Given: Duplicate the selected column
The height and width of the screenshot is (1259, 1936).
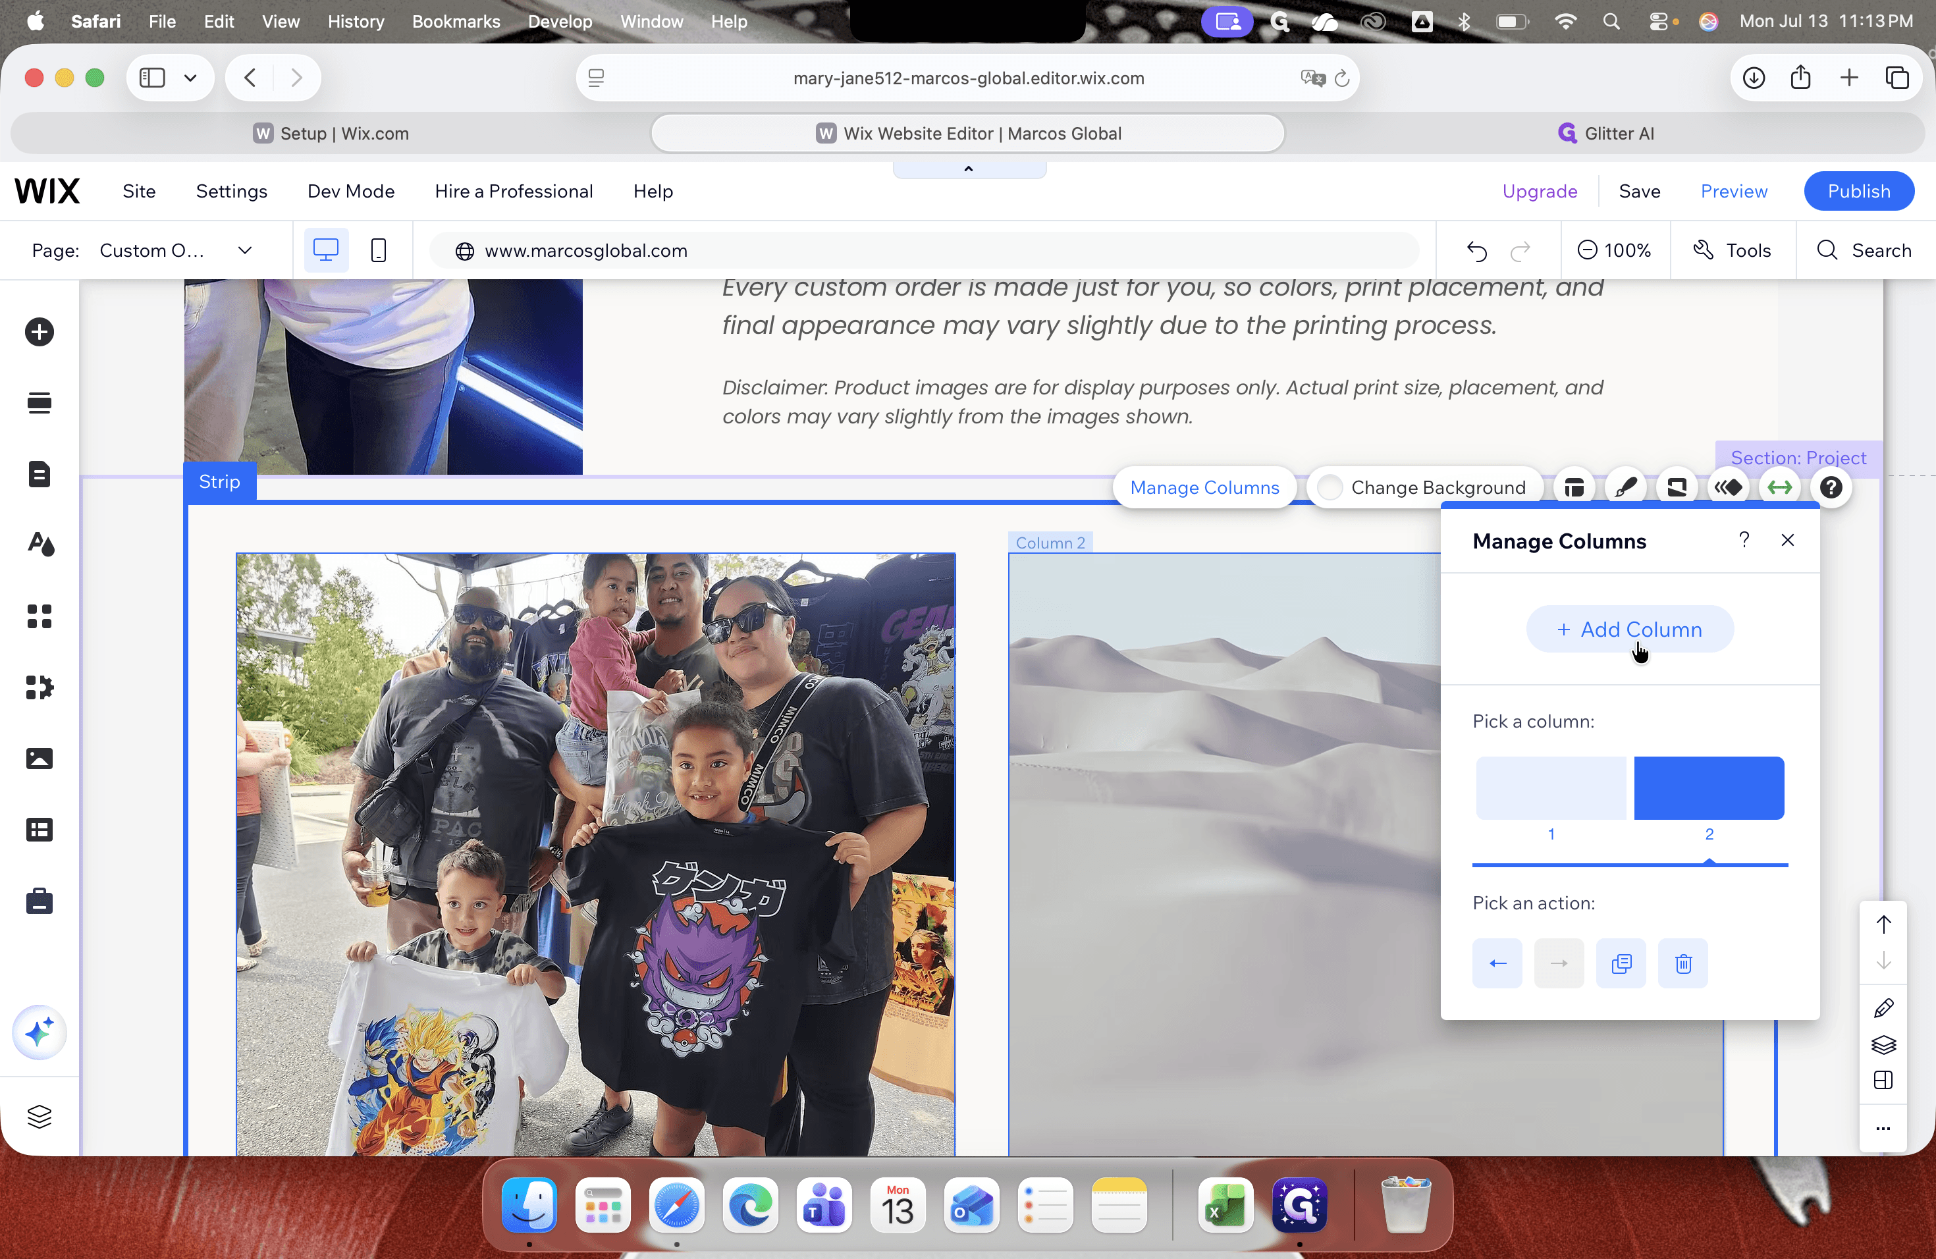Looking at the screenshot, I should (x=1621, y=964).
